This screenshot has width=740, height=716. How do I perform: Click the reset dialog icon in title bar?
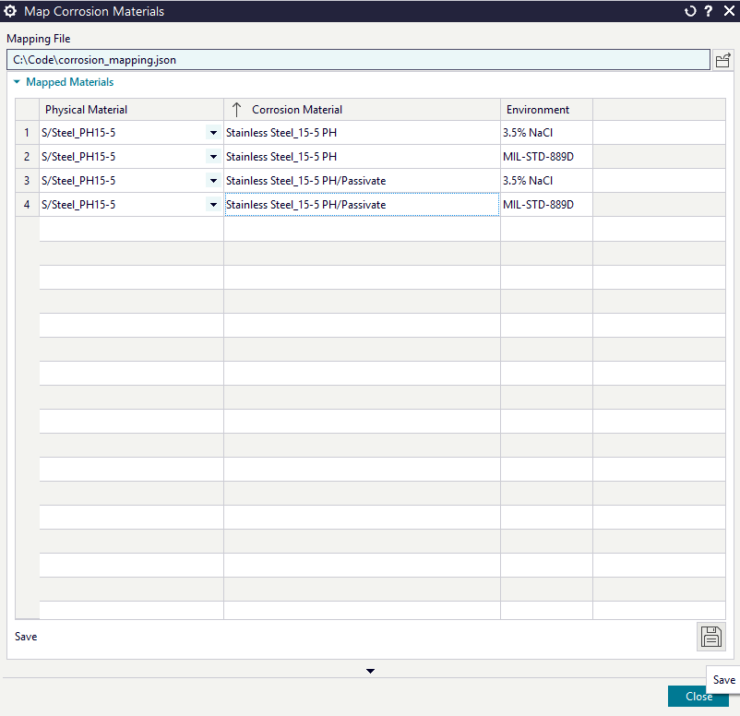tap(690, 11)
